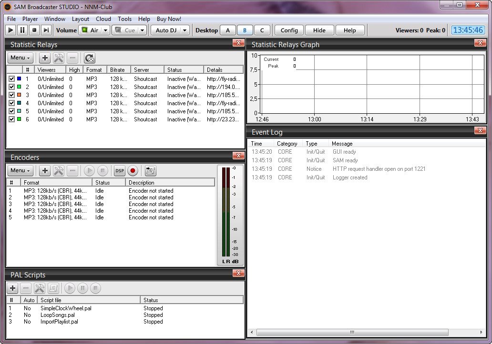Open DSP settings in the Encoders toolbar

coord(119,171)
